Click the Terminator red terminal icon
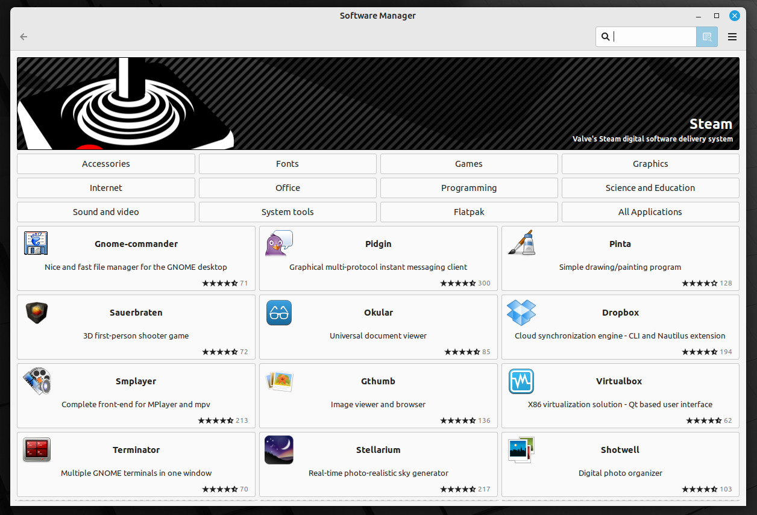This screenshot has width=757, height=515. pos(37,450)
